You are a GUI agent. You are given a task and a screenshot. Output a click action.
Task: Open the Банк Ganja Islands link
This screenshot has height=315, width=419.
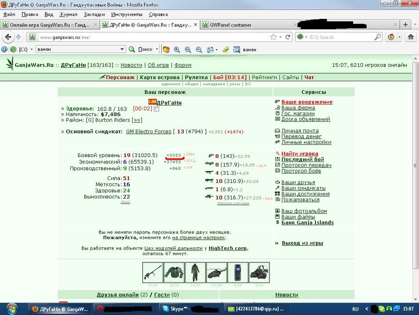click(x=308, y=222)
